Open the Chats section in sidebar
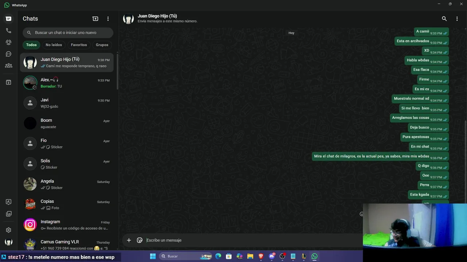 pyautogui.click(x=8, y=19)
